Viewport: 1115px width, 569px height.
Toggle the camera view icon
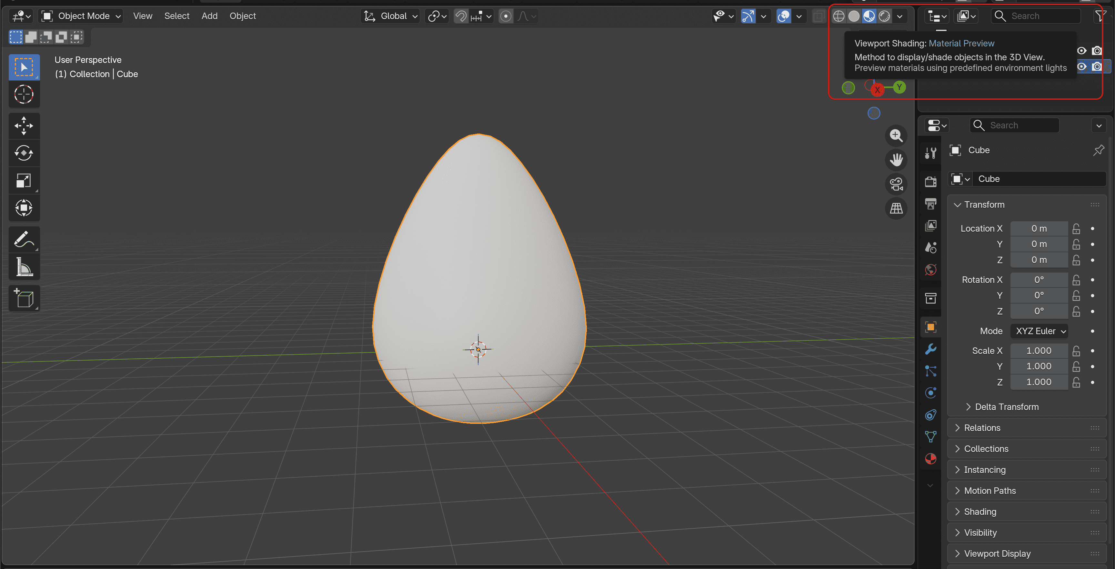(x=896, y=184)
